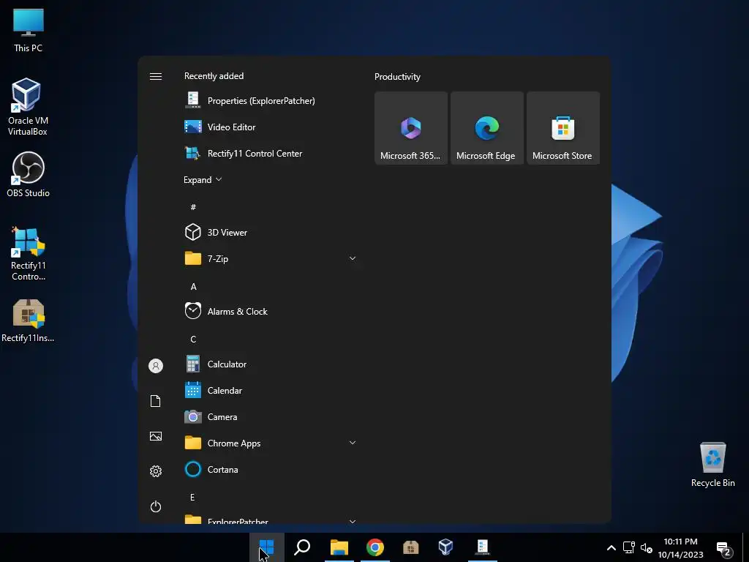The image size is (749, 562).
Task: Open Alarms & Clock
Action: (x=271, y=312)
